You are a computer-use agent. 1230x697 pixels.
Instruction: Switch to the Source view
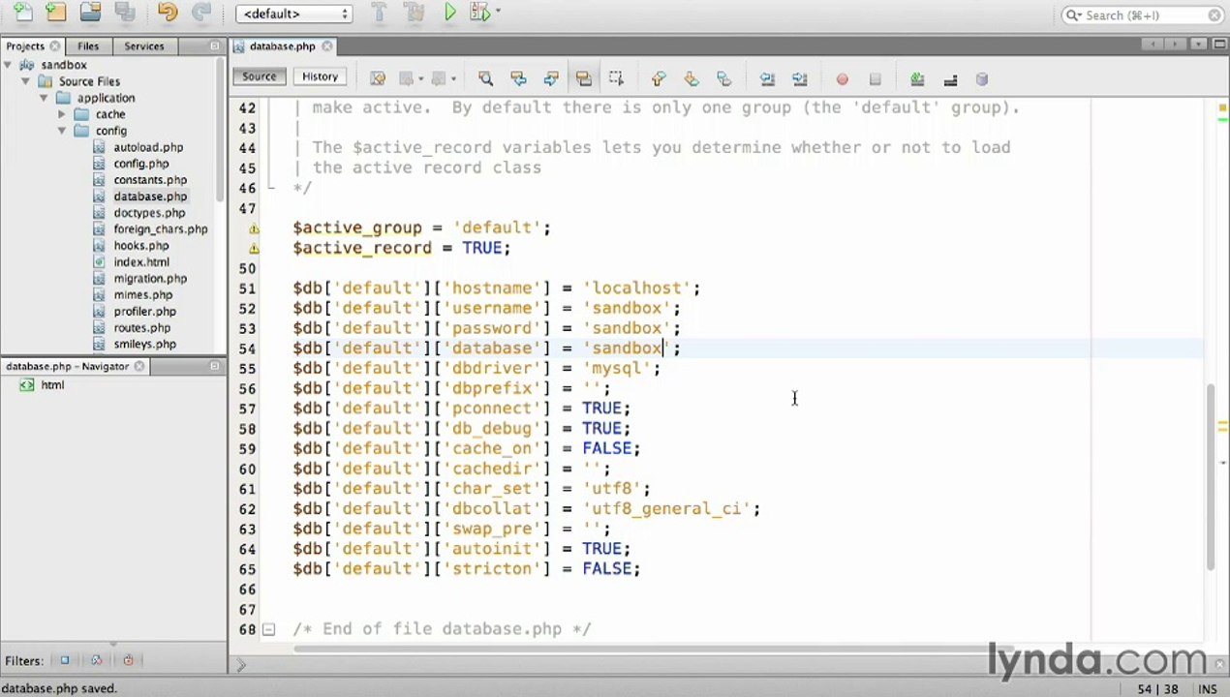tap(259, 76)
